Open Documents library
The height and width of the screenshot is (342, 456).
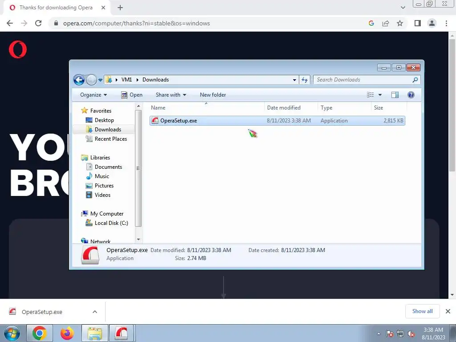108,167
